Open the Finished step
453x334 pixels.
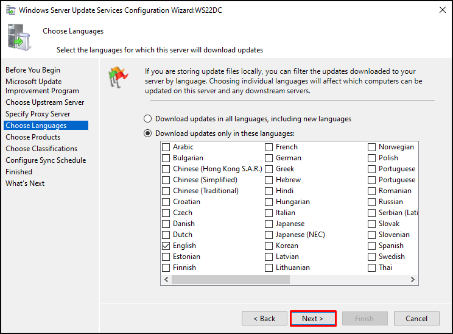click(19, 172)
